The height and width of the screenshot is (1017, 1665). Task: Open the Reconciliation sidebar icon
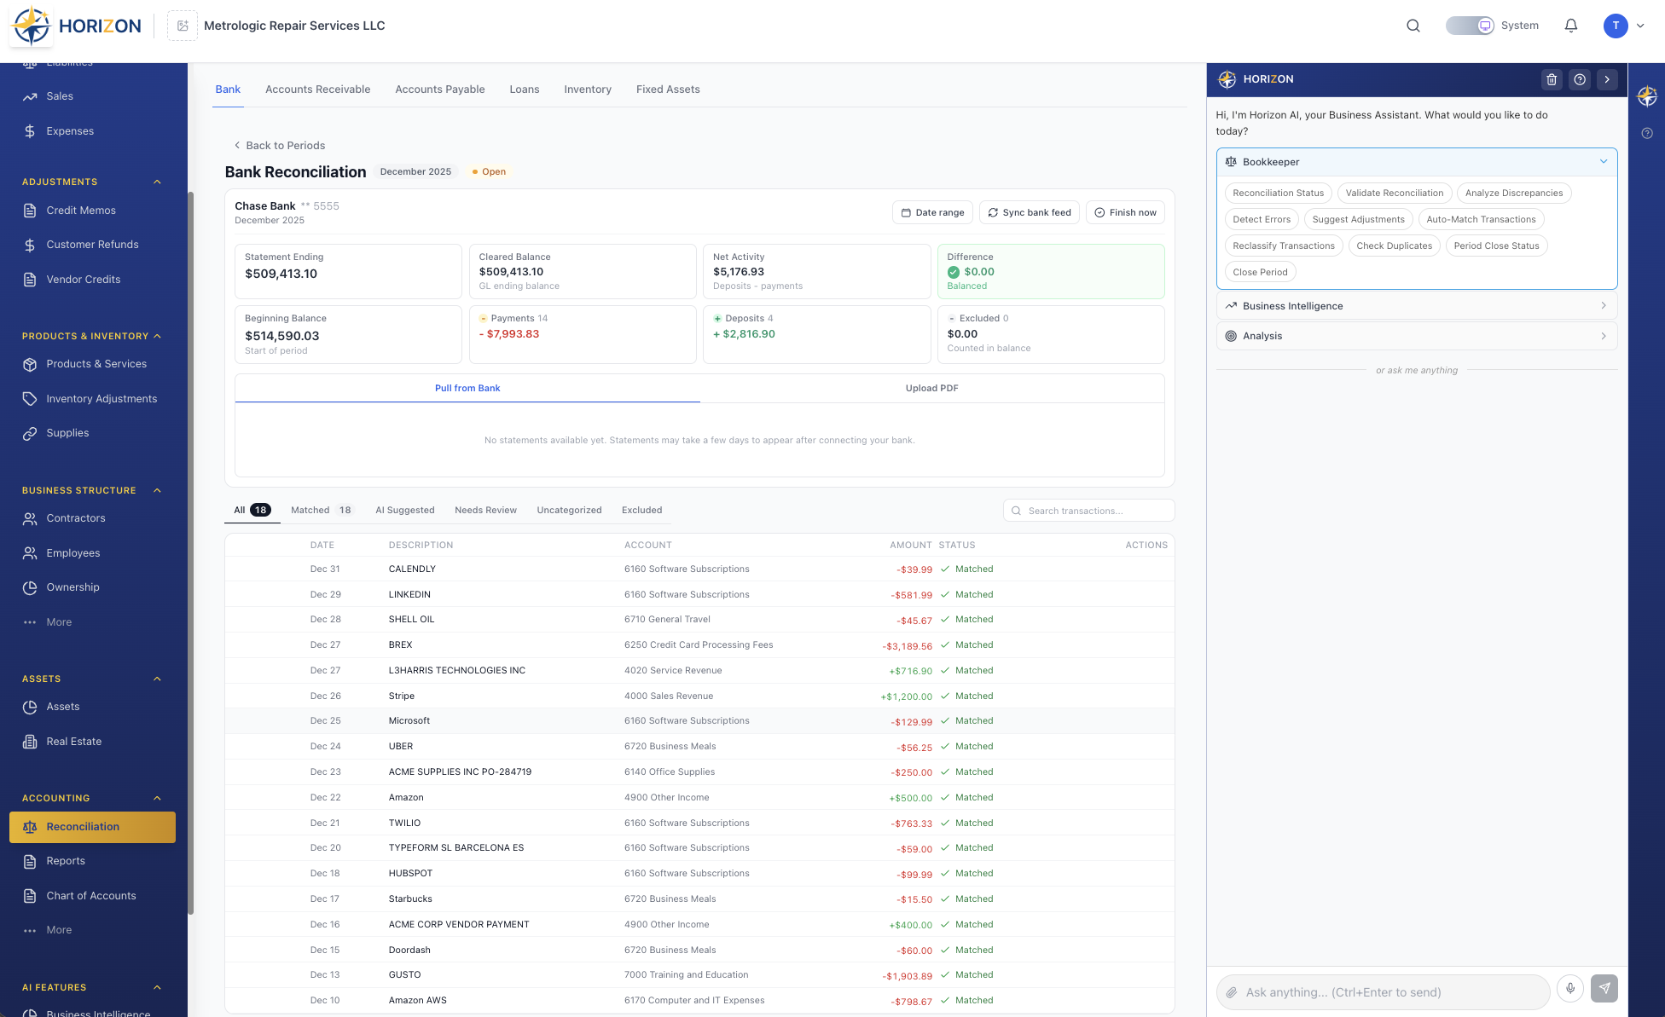31,826
